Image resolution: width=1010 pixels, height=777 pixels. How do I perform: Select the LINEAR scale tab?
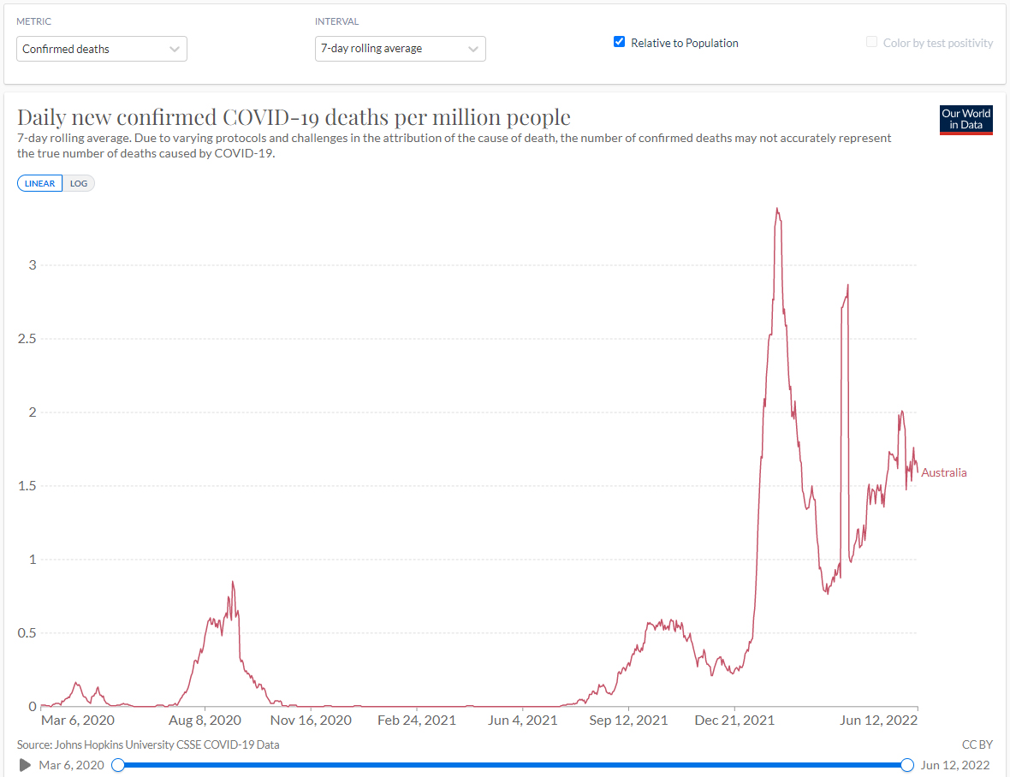coord(39,183)
